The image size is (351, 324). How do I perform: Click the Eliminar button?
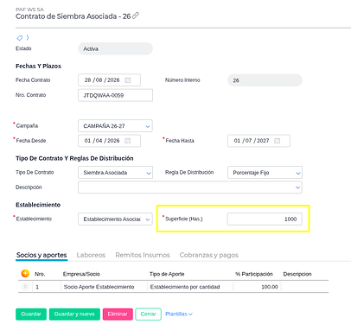(118, 314)
